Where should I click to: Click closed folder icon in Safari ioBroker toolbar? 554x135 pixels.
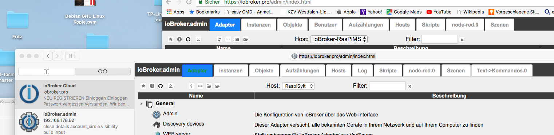pyautogui.click(x=209, y=86)
